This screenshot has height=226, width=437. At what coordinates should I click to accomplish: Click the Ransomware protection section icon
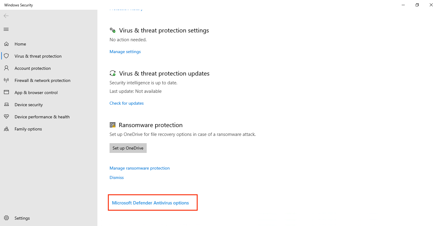click(112, 124)
